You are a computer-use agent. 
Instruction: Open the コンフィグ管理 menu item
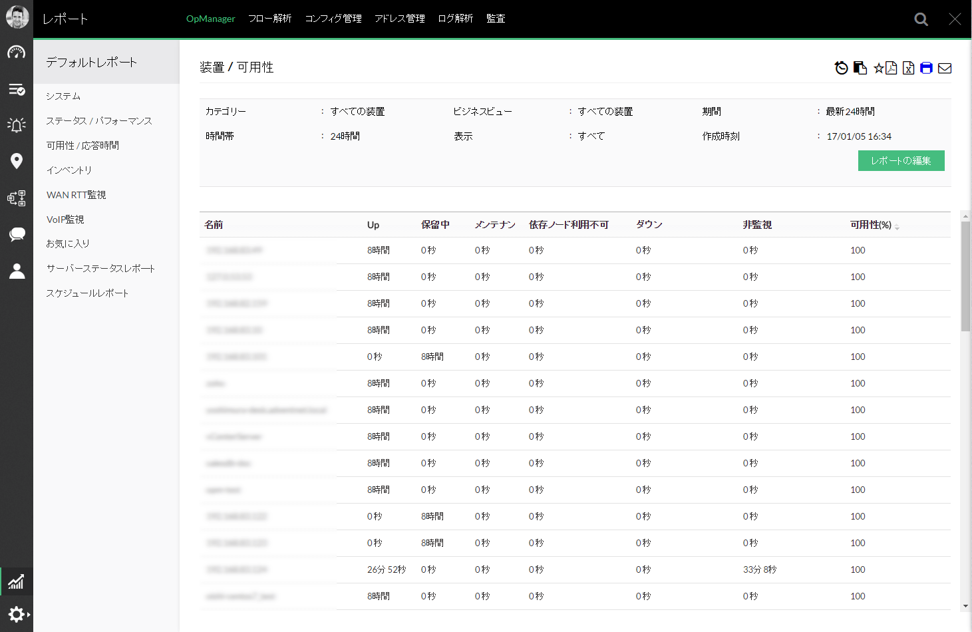[x=333, y=19]
